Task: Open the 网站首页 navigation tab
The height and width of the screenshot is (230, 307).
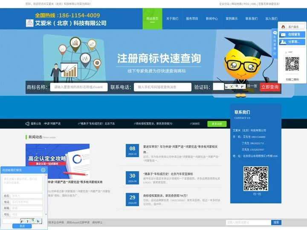Action: (x=152, y=19)
